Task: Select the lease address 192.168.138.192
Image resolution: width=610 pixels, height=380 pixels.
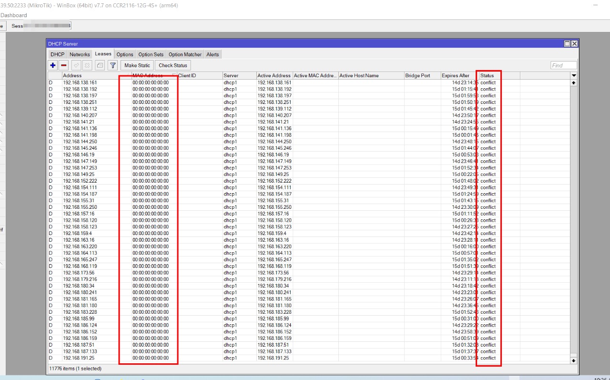Action: (x=80, y=89)
